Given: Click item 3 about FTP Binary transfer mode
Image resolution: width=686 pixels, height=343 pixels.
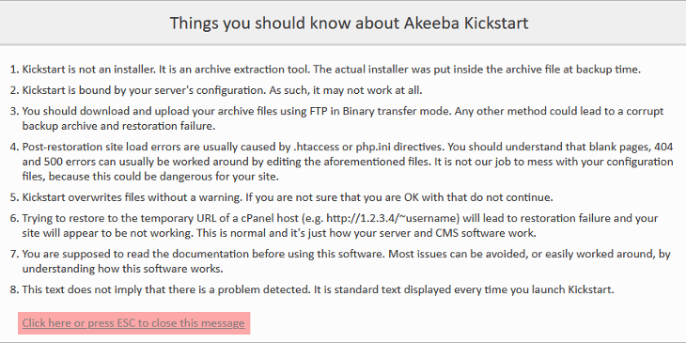Looking at the screenshot, I should [343, 119].
